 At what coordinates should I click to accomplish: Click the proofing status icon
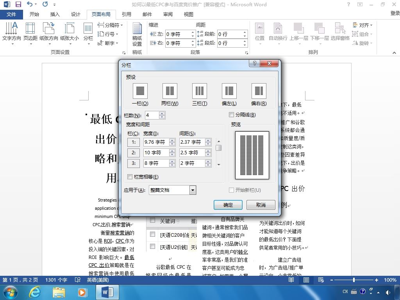[78, 280]
